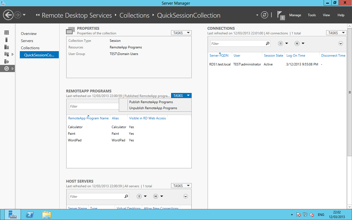Screen dimensions: 352x220
Task: Open the View menu
Action: point(326,15)
